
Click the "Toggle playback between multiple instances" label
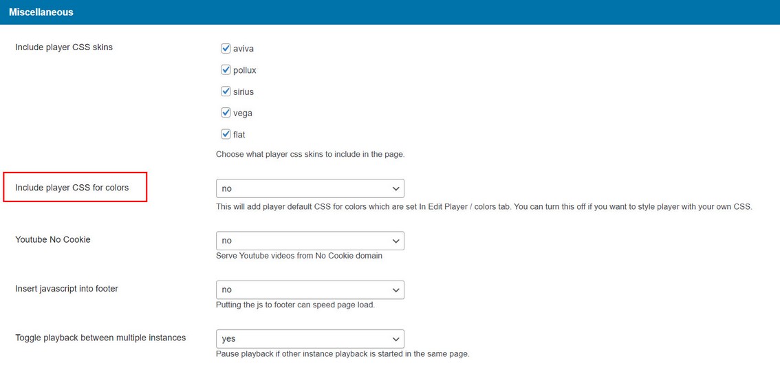click(100, 338)
